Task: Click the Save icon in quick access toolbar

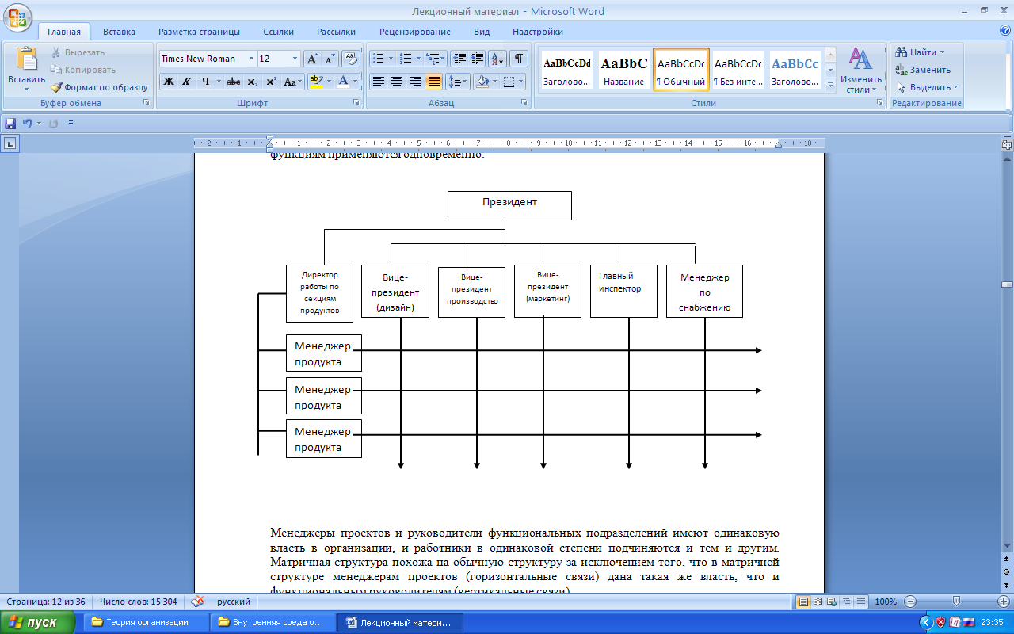Action: pos(10,124)
